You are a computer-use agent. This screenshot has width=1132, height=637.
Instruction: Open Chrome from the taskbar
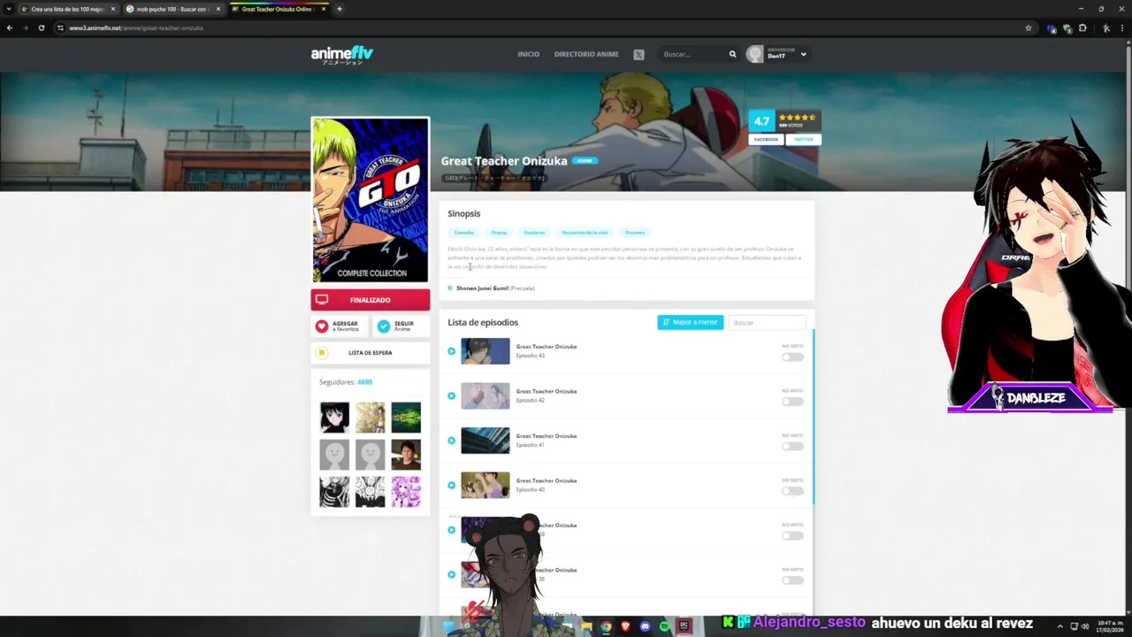[606, 626]
